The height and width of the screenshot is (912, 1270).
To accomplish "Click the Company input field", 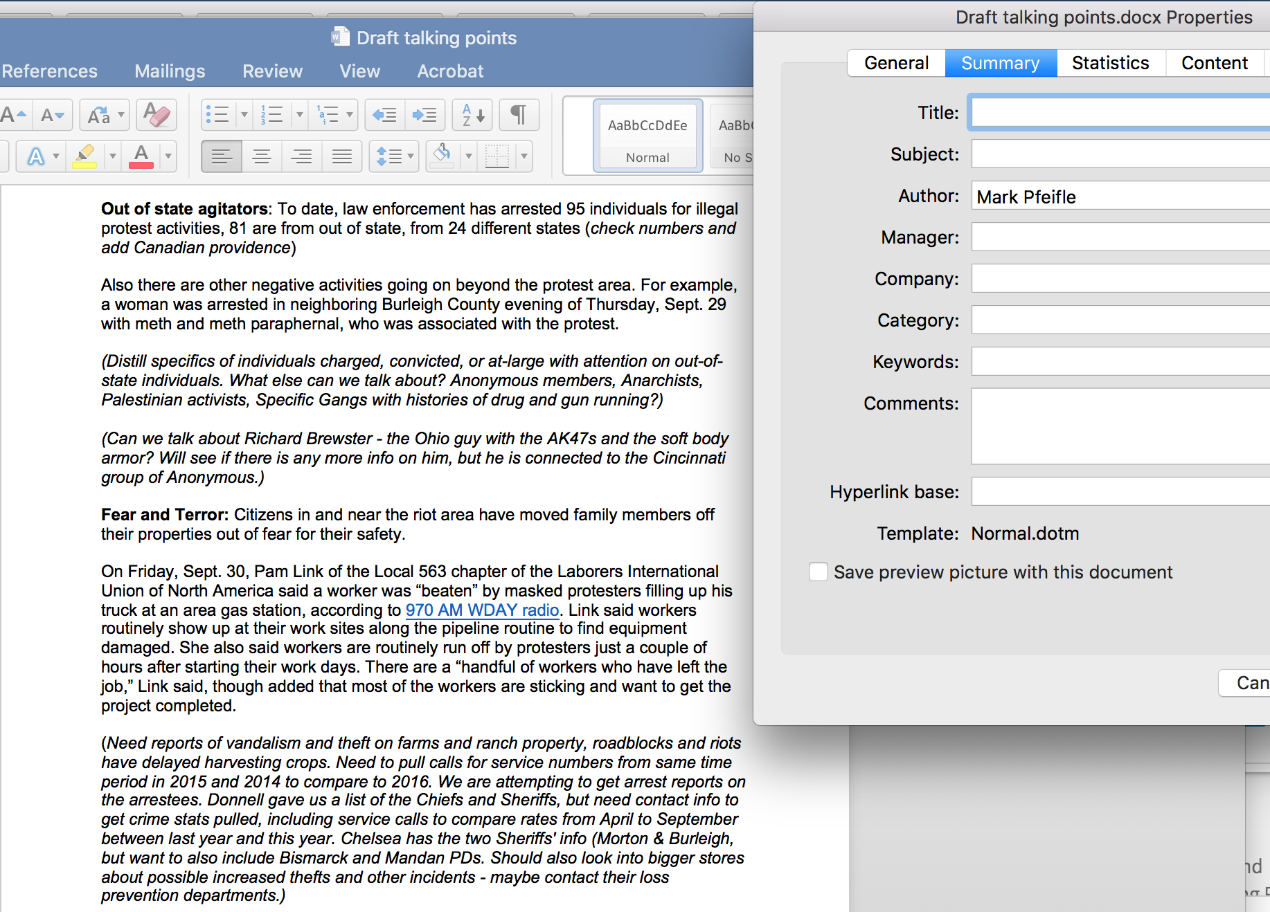I will [x=1120, y=278].
